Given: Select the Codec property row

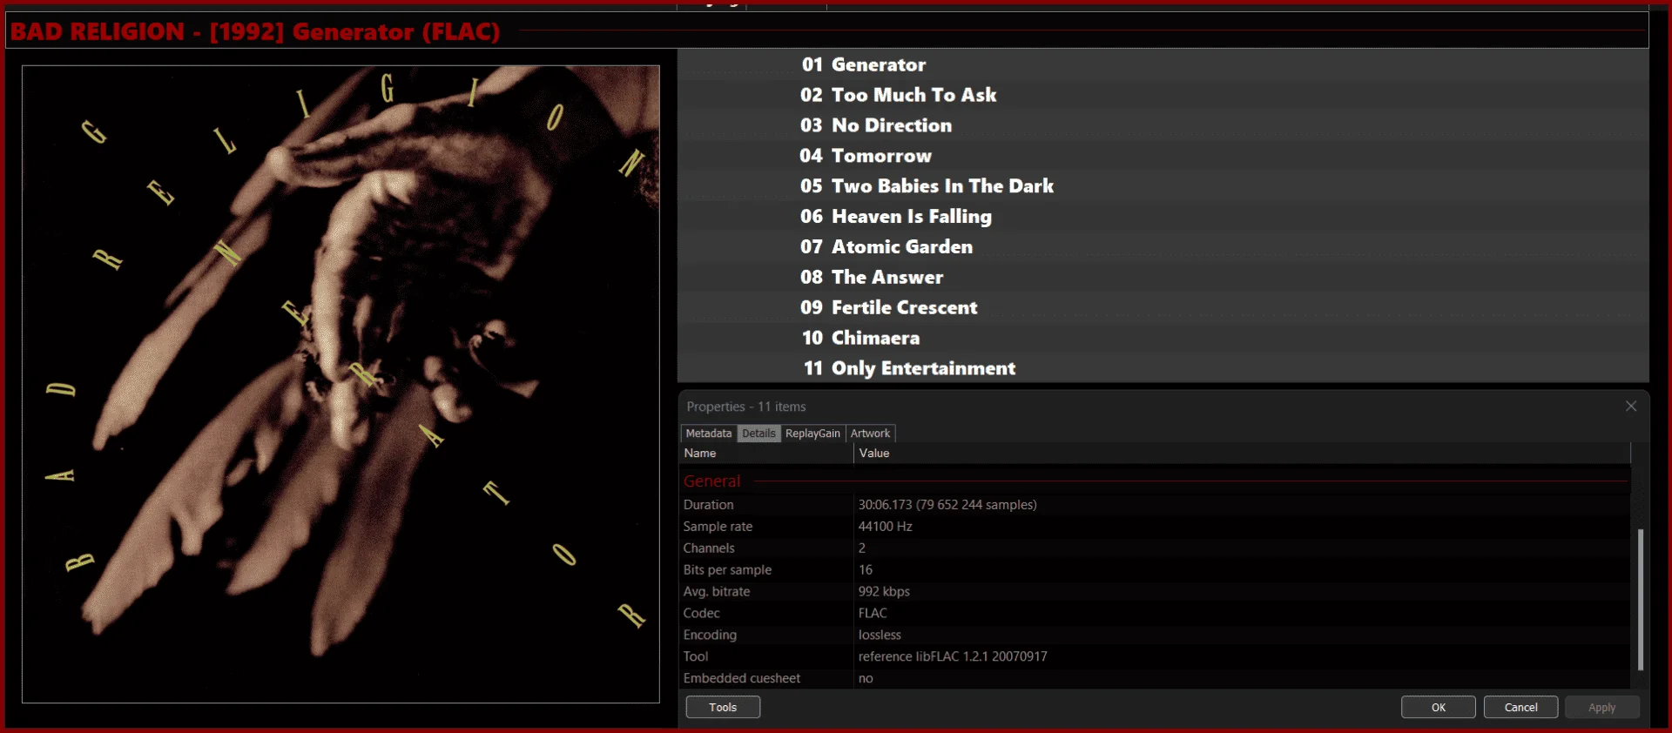Looking at the screenshot, I should [x=1155, y=614].
